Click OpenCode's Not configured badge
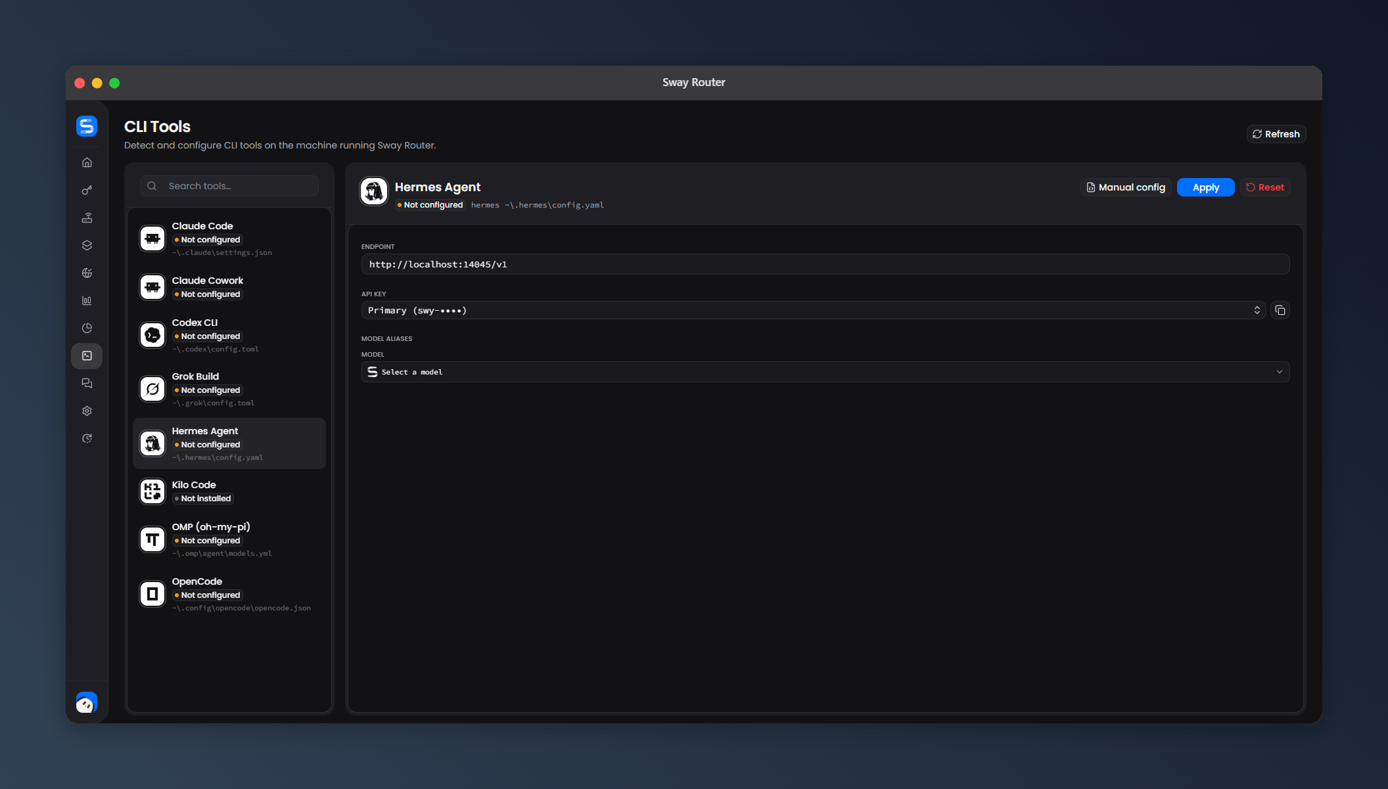 207,595
